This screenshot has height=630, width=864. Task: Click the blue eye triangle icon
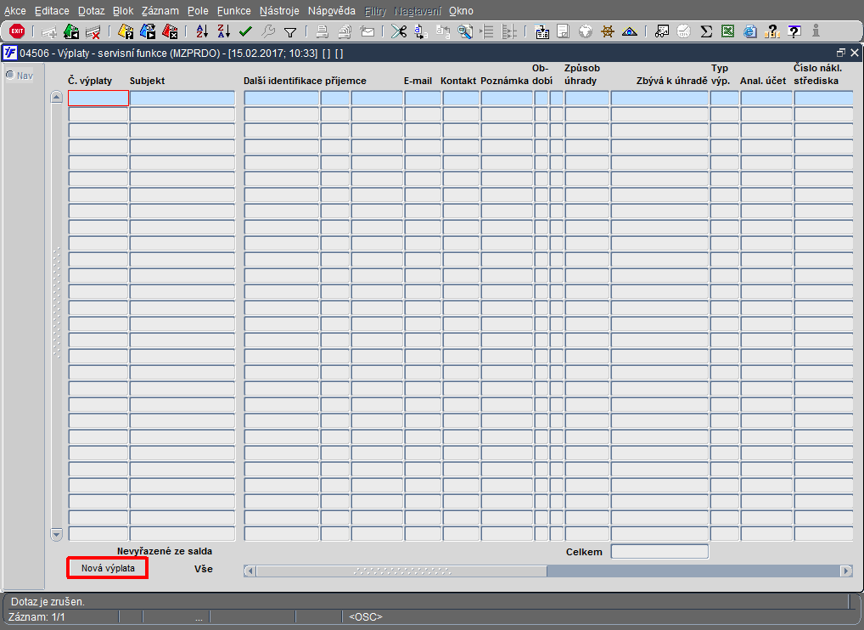[629, 32]
